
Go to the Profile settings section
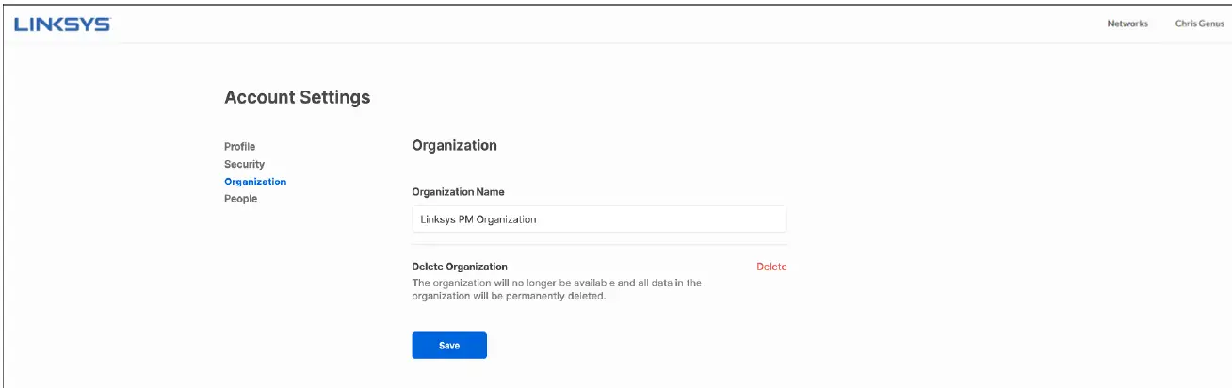239,147
